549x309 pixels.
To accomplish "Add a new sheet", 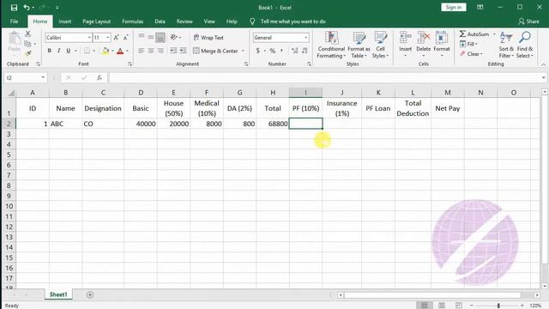I will click(90, 294).
